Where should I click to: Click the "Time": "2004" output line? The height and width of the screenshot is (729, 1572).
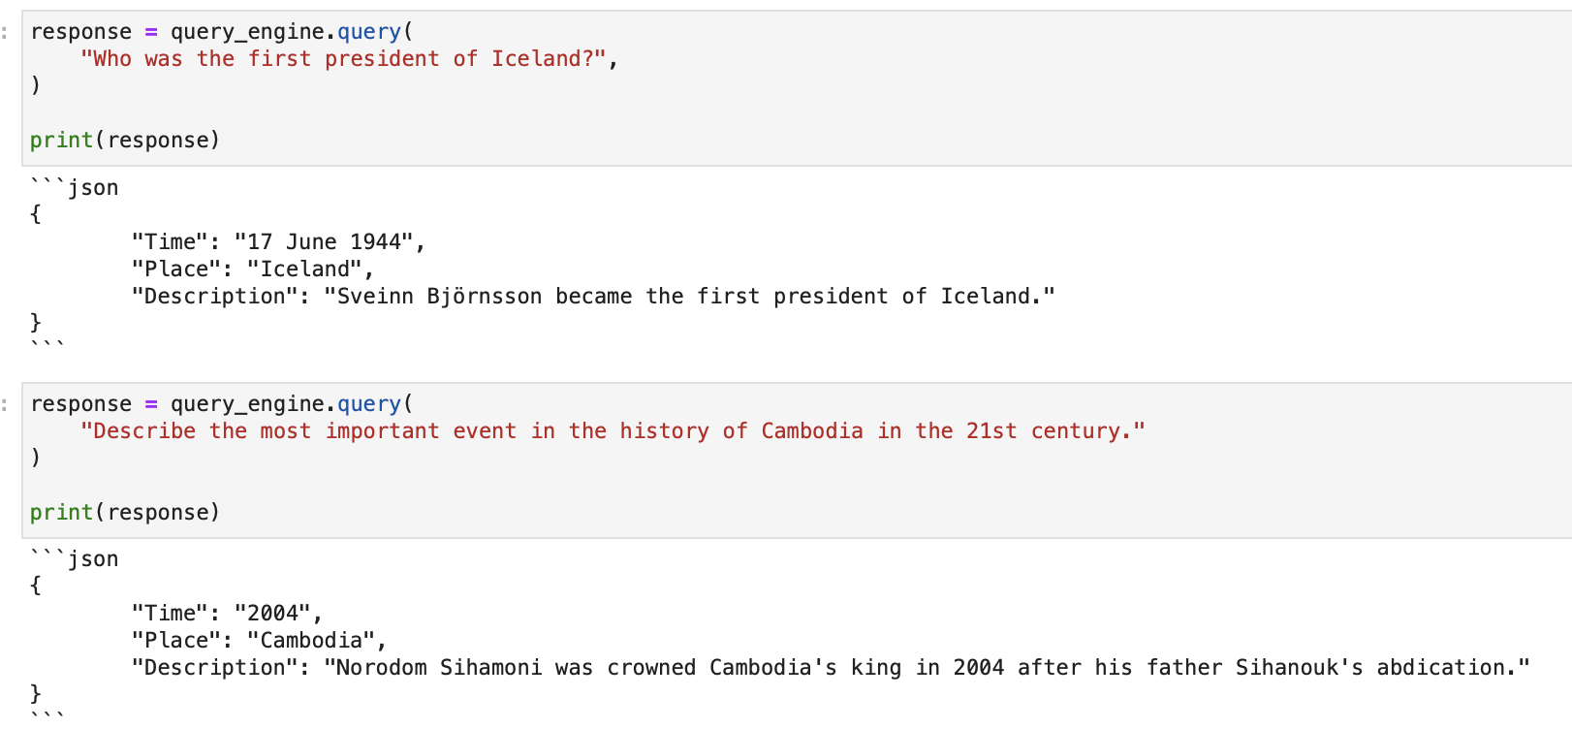pos(227,614)
